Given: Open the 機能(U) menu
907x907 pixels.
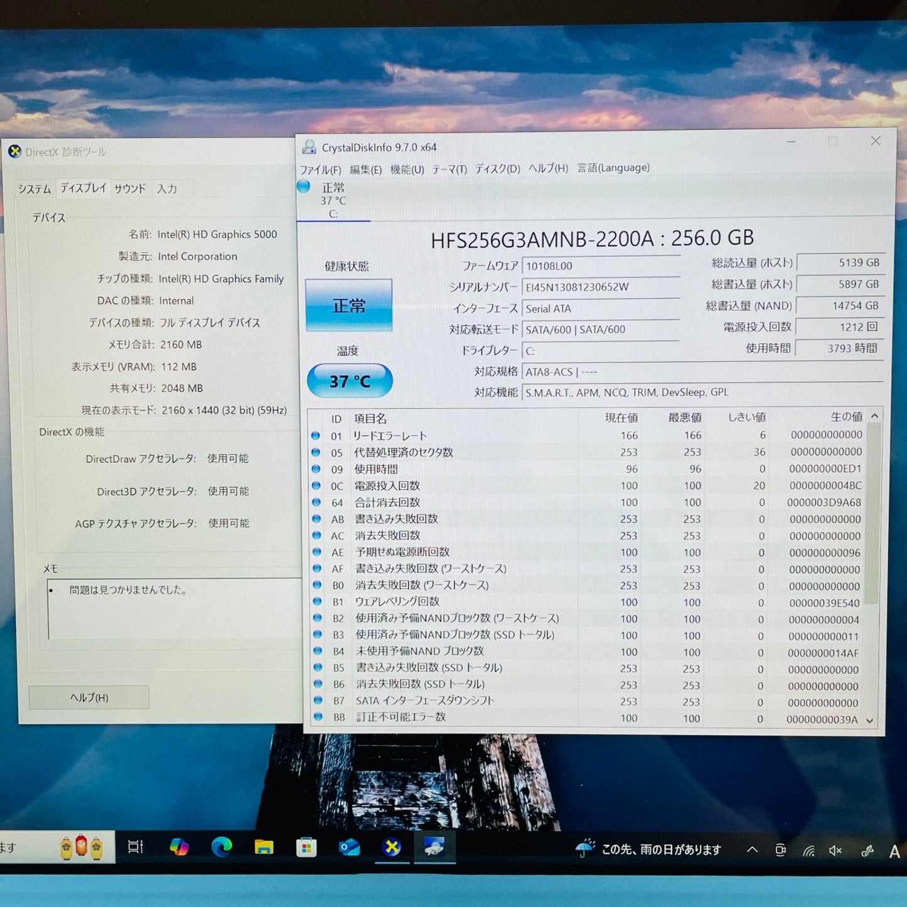Looking at the screenshot, I should pos(407,169).
